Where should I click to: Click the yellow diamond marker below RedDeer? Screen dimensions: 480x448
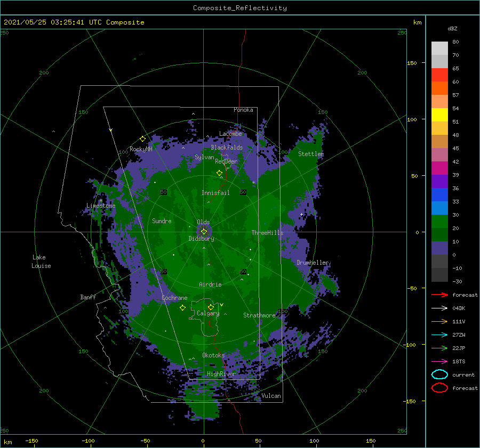(219, 173)
